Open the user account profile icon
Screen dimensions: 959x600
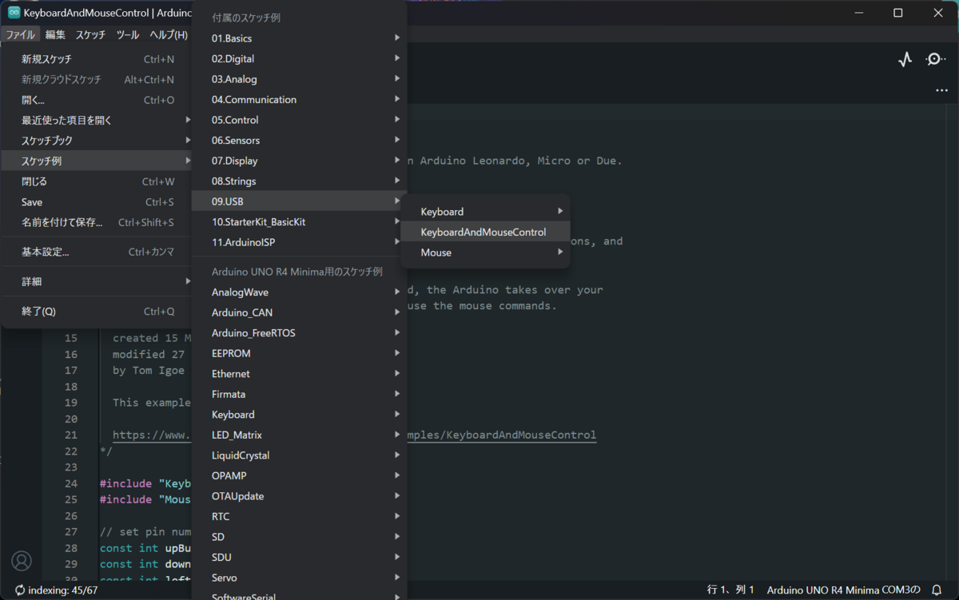point(22,561)
